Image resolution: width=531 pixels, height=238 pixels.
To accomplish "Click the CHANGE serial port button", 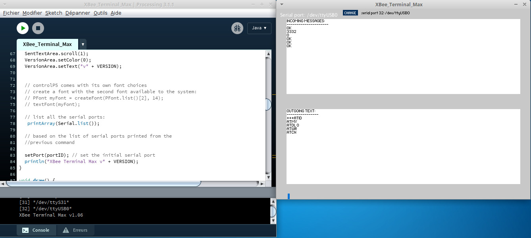I will click(350, 13).
